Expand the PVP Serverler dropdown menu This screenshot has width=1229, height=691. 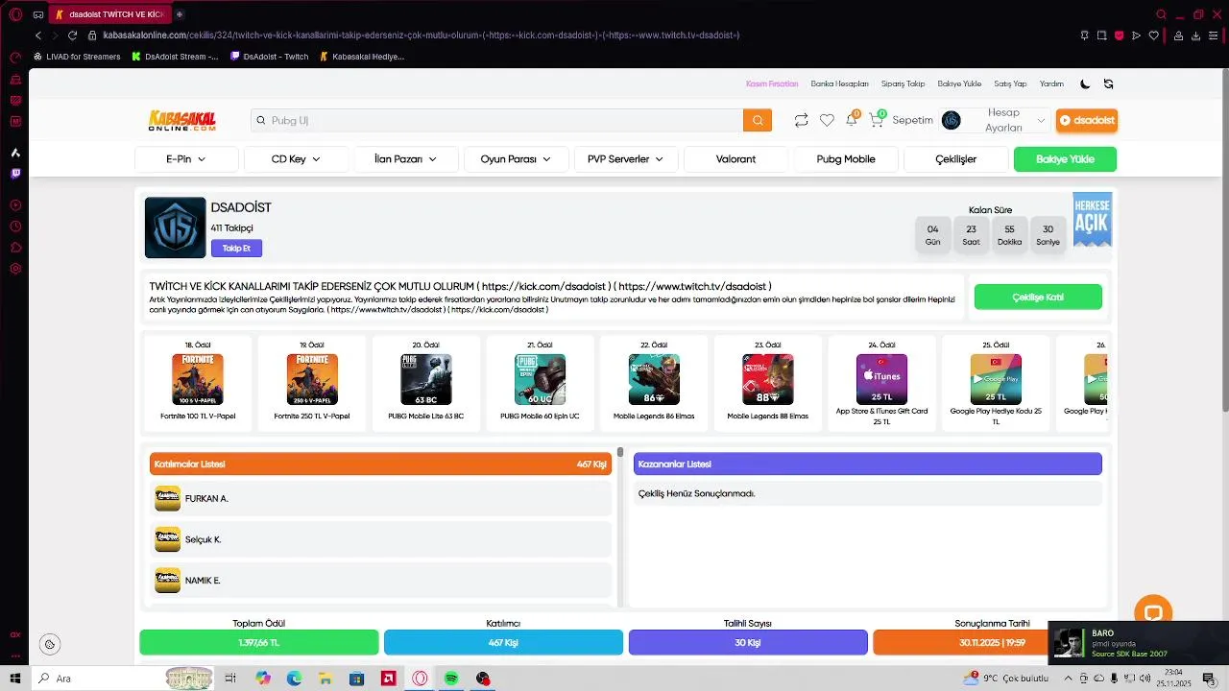pyautogui.click(x=626, y=159)
